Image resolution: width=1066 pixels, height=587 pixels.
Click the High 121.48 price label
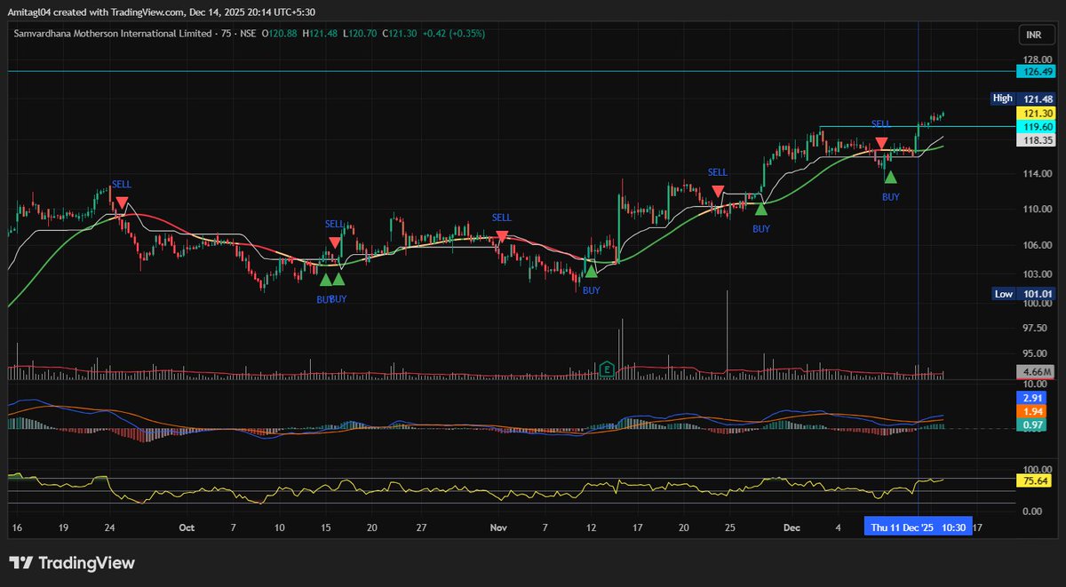pyautogui.click(x=1023, y=99)
